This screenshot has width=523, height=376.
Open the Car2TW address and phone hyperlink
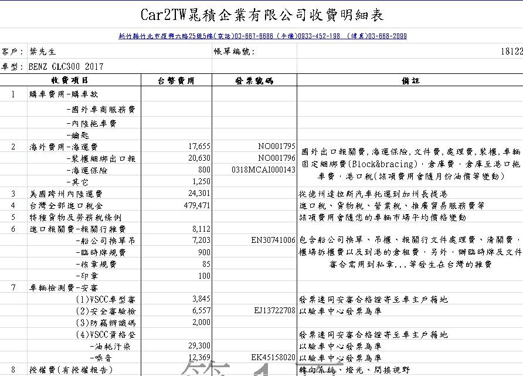tap(261, 35)
